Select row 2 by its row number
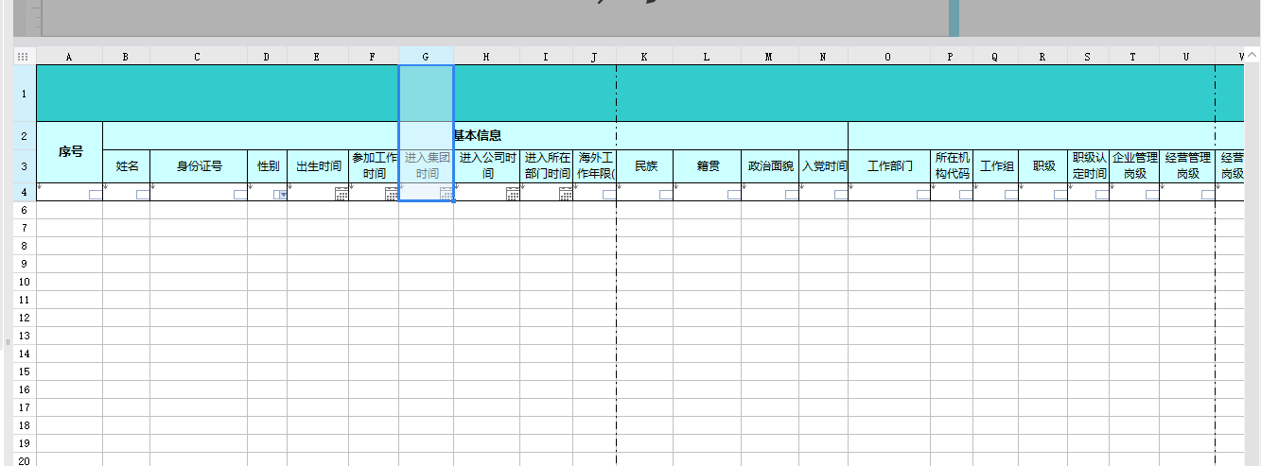 24,135
